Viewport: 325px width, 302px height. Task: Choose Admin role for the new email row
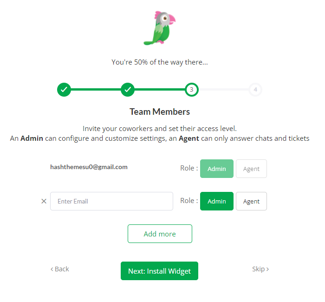(217, 201)
